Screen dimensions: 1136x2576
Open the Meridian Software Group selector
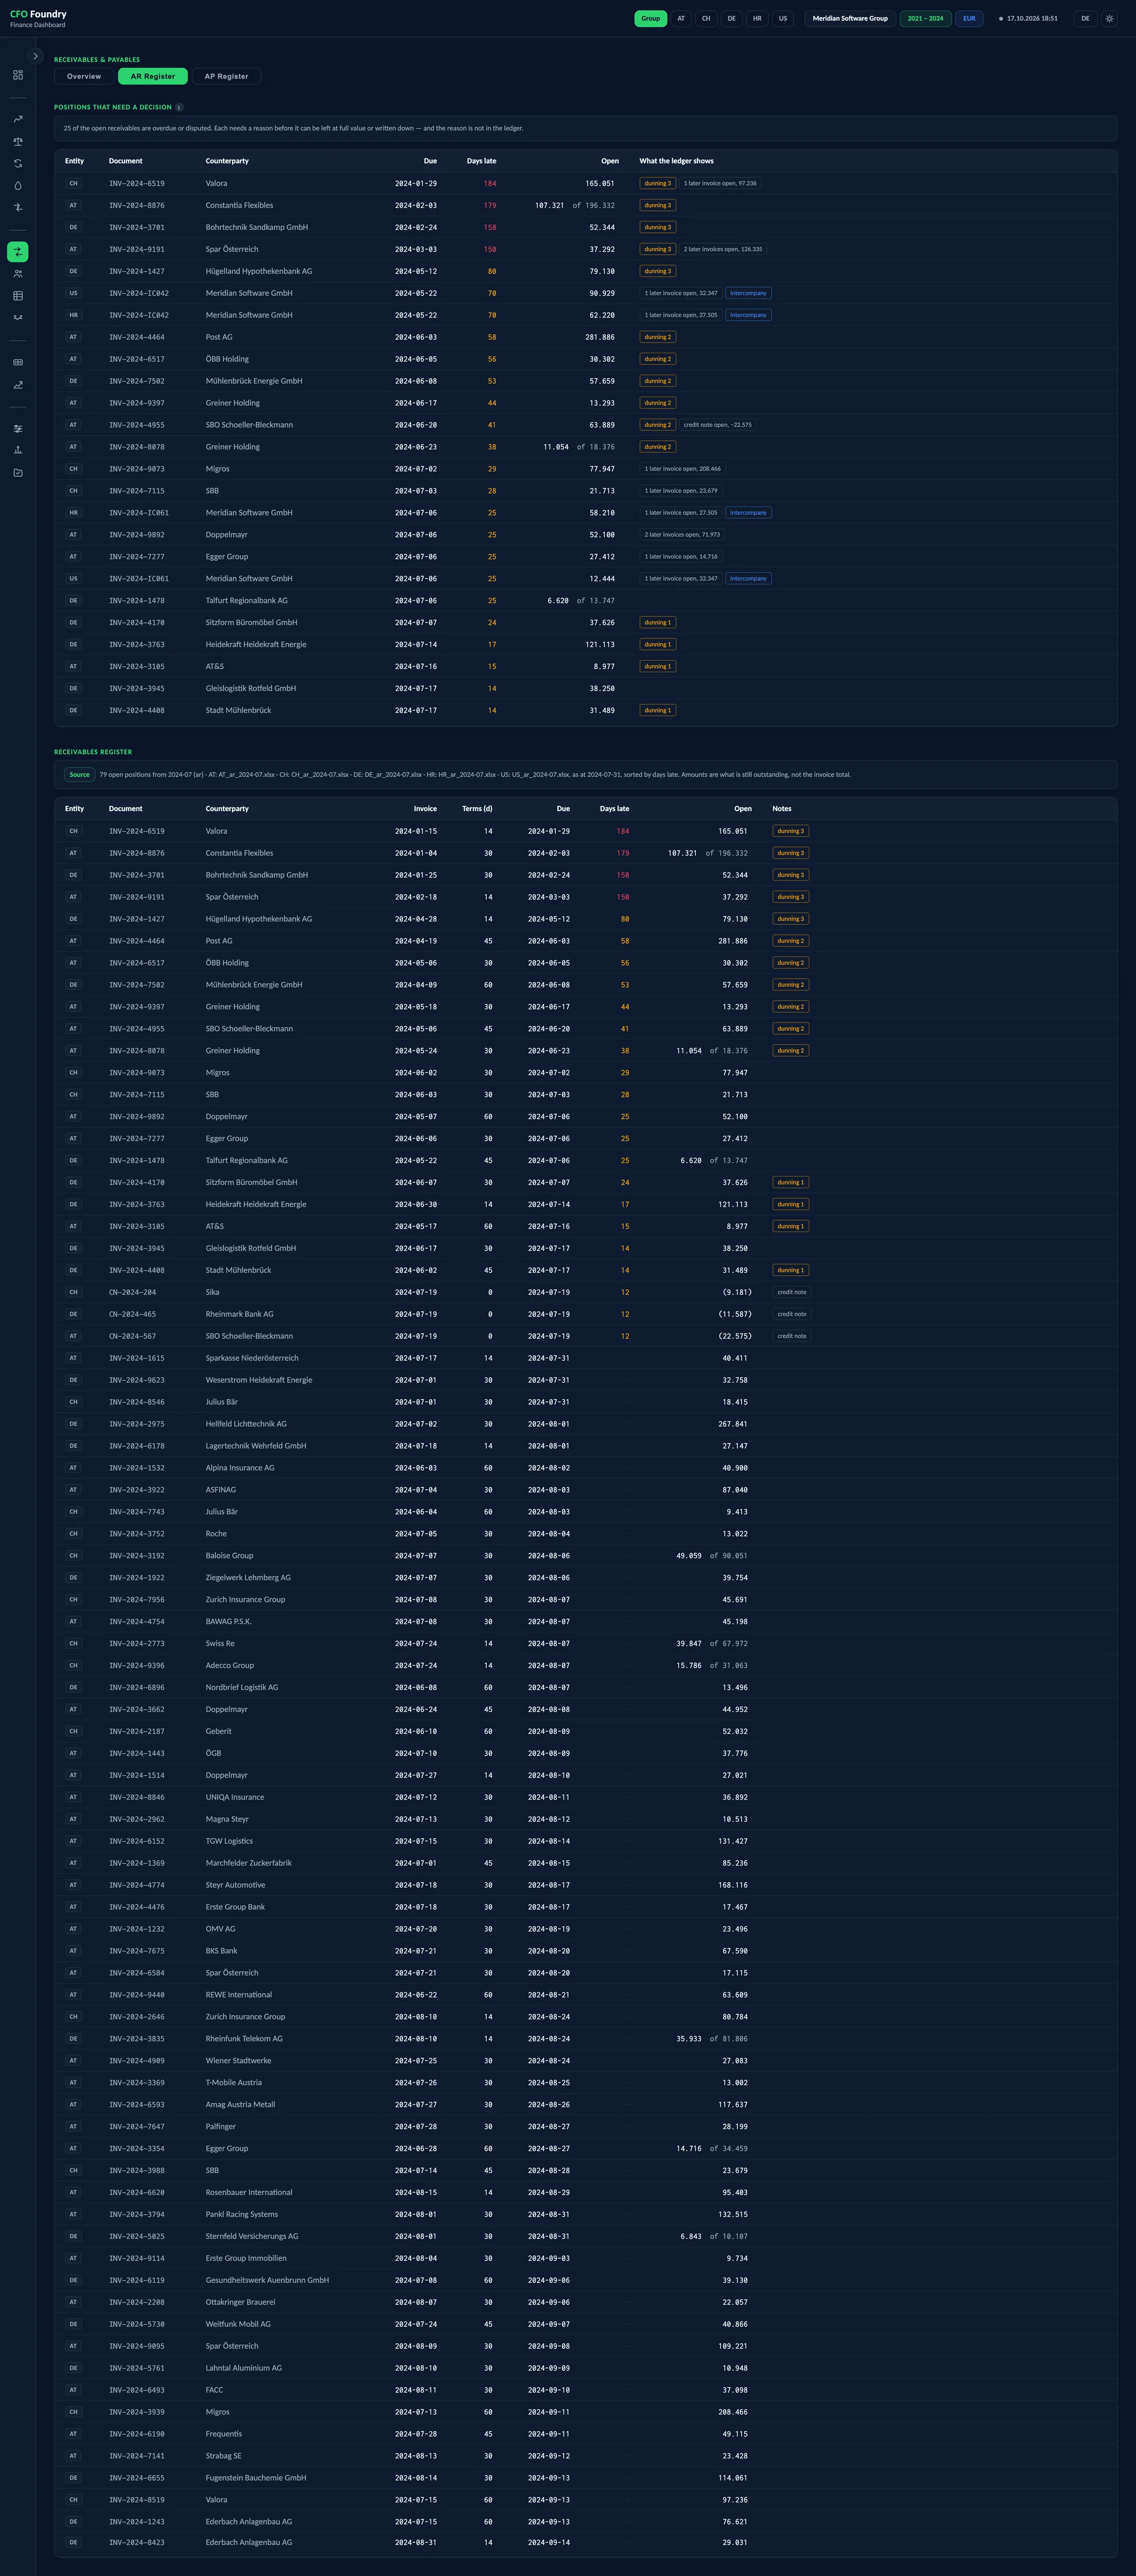click(850, 18)
